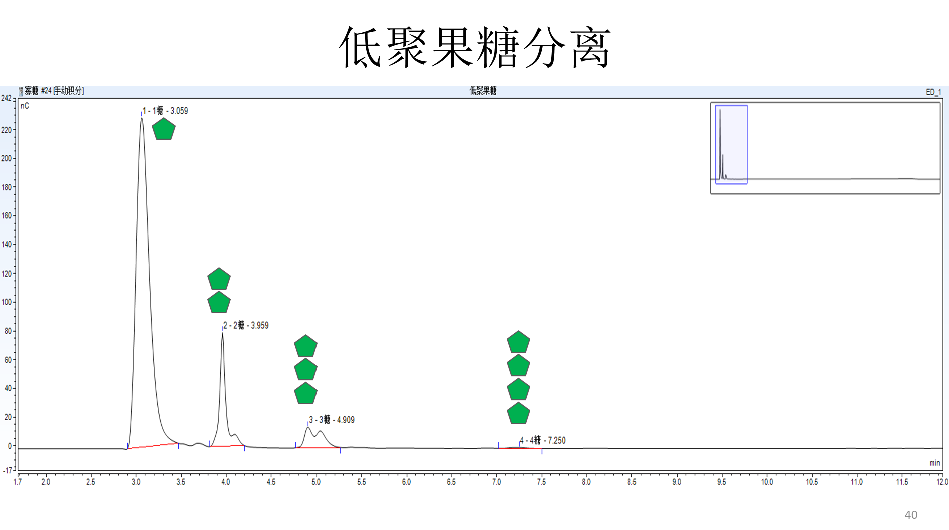Click the header text 寡糖 #24 [手动积分]

click(x=54, y=91)
